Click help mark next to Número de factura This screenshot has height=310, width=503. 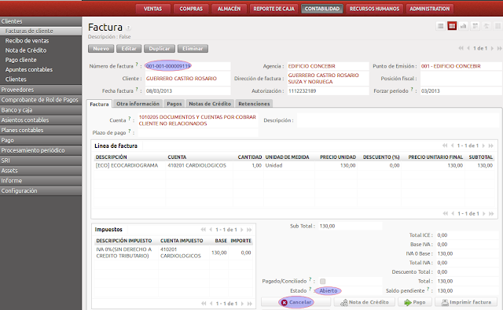pos(137,65)
